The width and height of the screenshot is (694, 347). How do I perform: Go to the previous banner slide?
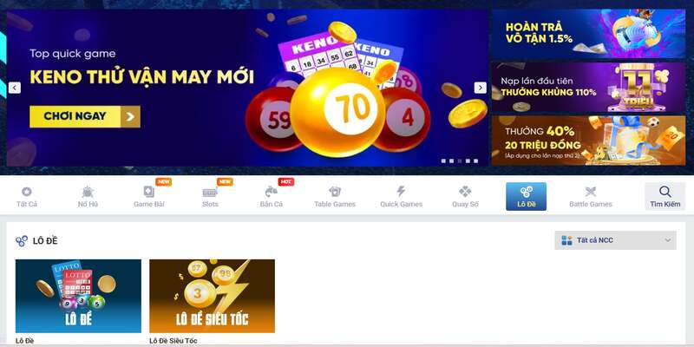pos(15,88)
